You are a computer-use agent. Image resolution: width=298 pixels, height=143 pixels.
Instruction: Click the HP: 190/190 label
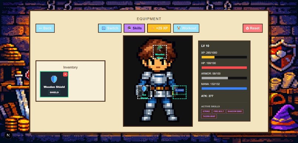(209, 63)
